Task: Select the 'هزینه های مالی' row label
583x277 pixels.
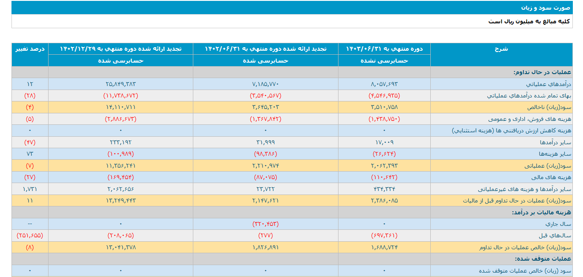Action: coord(553,177)
